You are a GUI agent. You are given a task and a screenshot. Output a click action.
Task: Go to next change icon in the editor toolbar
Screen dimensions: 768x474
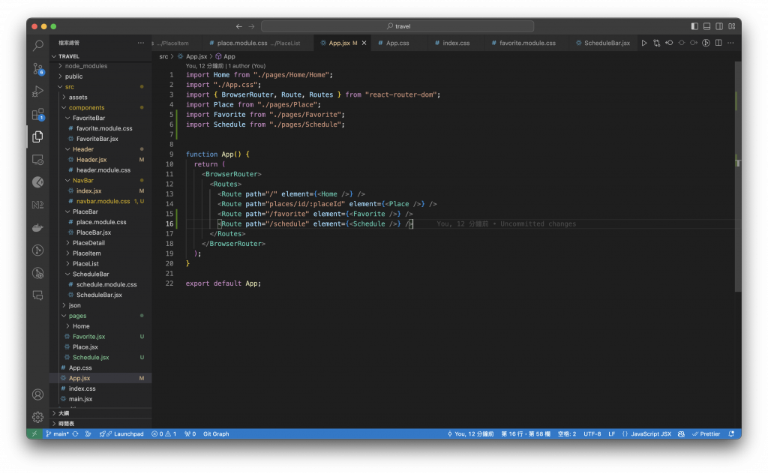click(694, 43)
